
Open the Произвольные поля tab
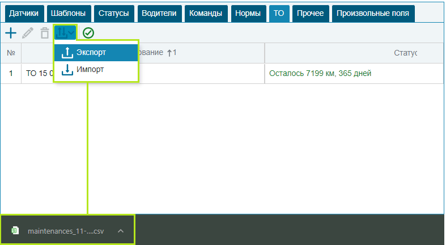[x=373, y=13]
